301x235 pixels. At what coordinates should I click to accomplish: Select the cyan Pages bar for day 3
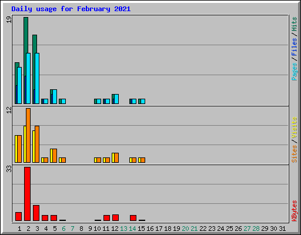click(x=37, y=78)
